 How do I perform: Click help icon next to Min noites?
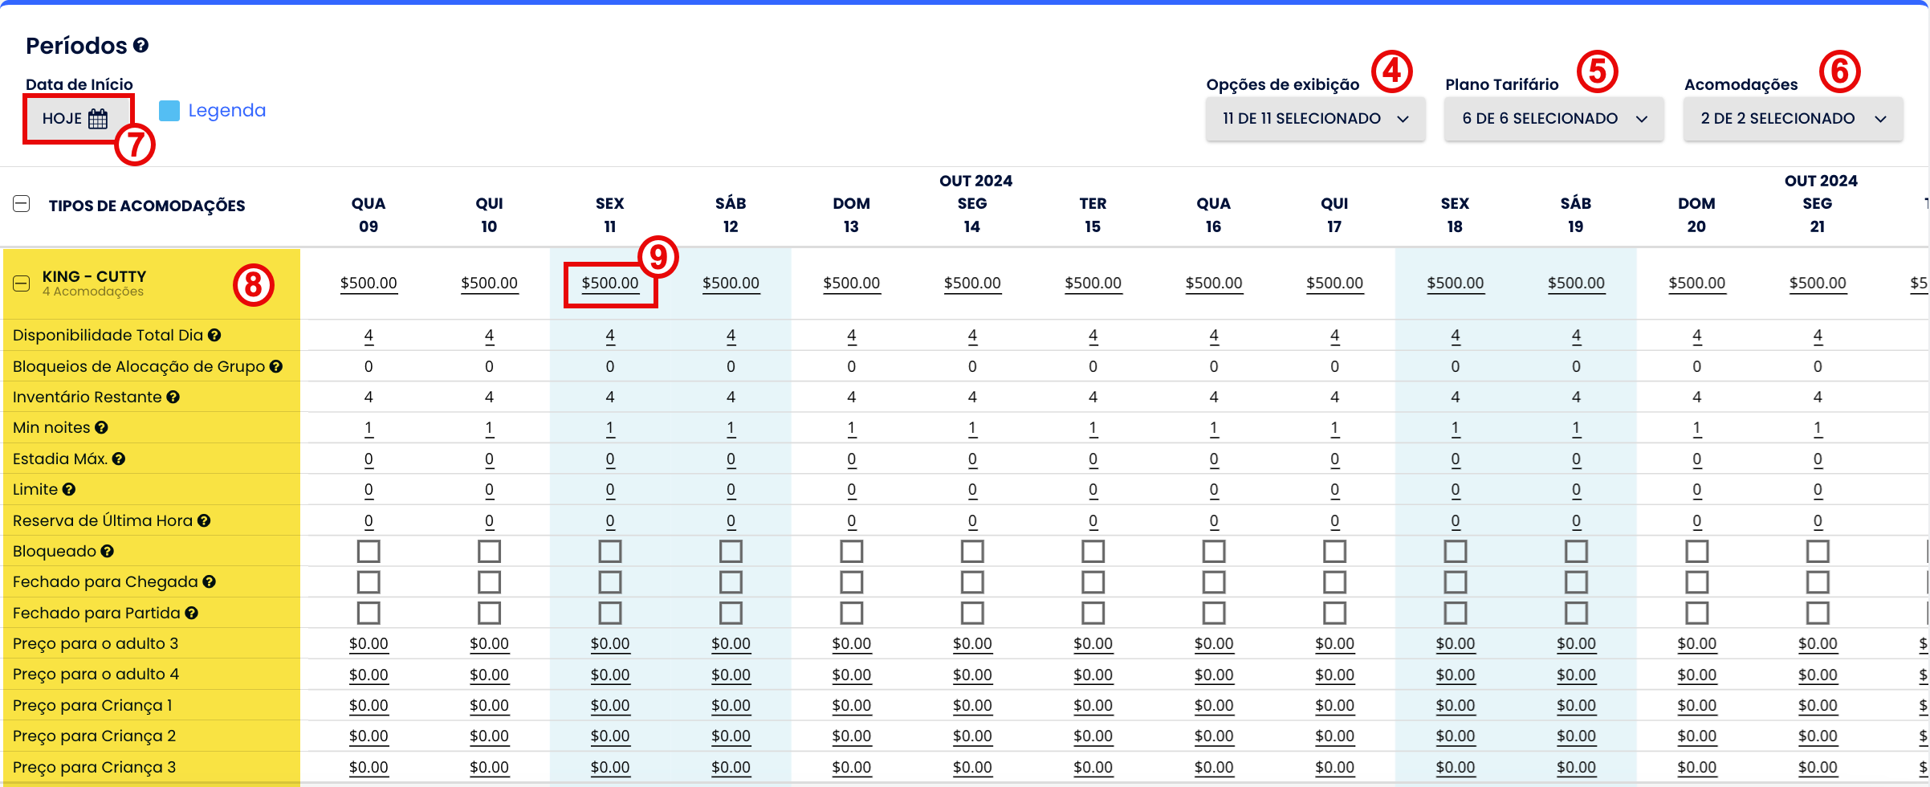coord(101,428)
